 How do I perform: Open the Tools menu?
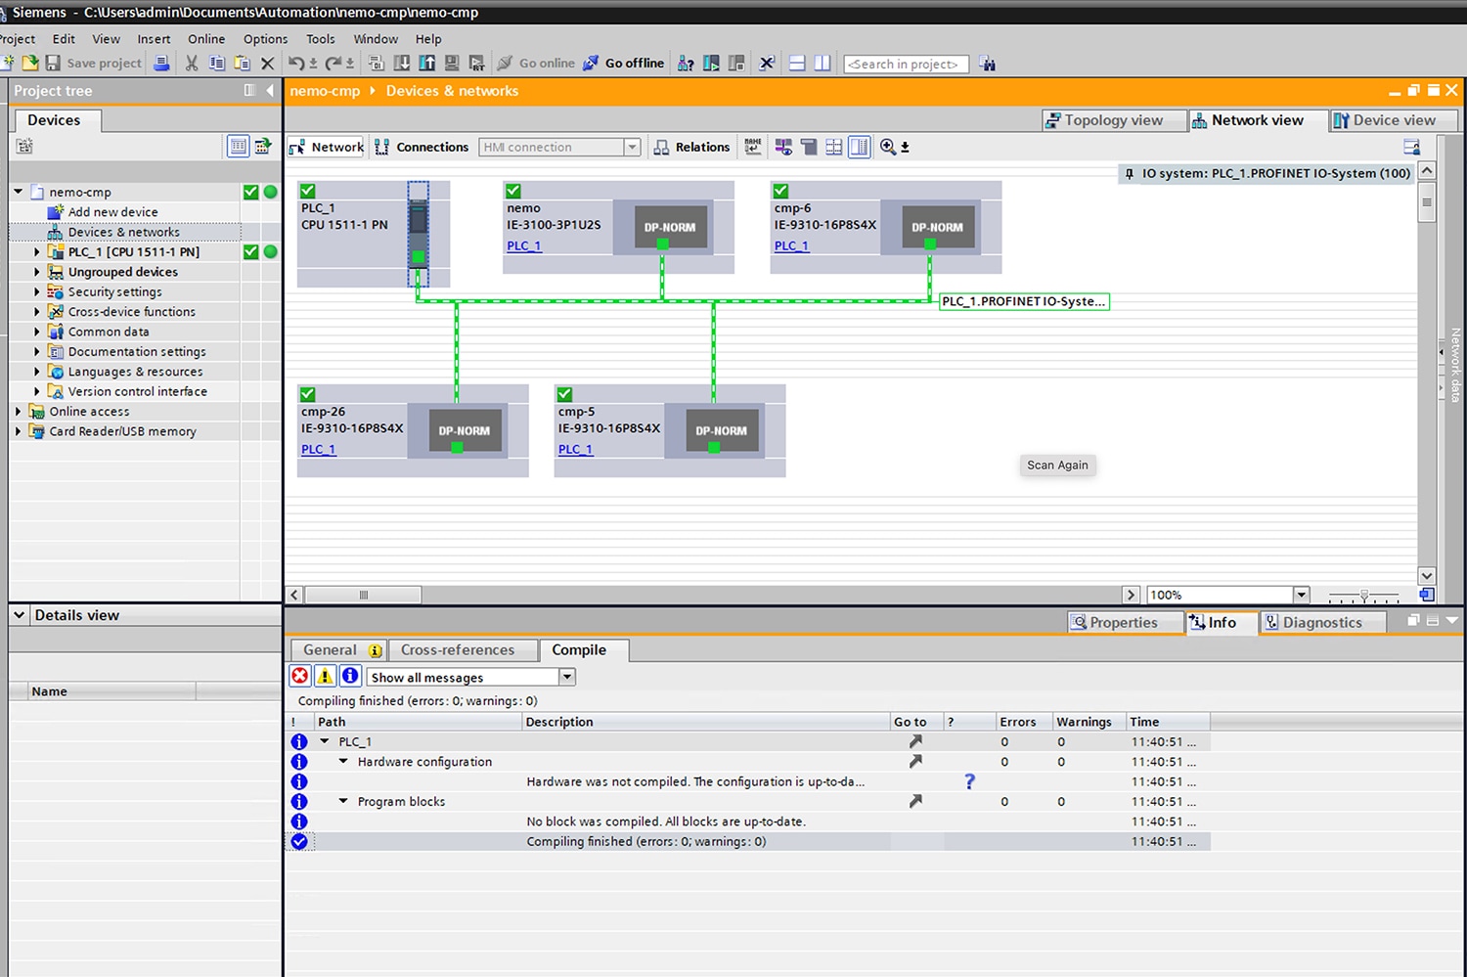point(320,39)
